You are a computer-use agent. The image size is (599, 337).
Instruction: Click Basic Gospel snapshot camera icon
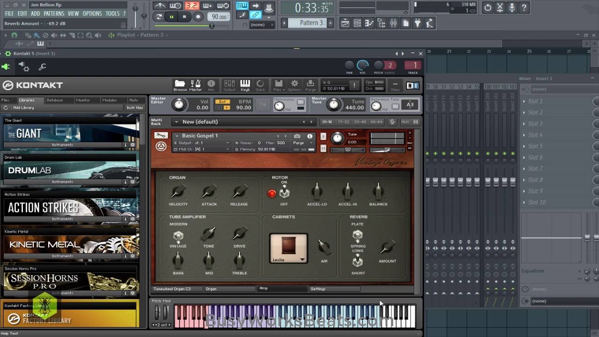pyautogui.click(x=297, y=136)
